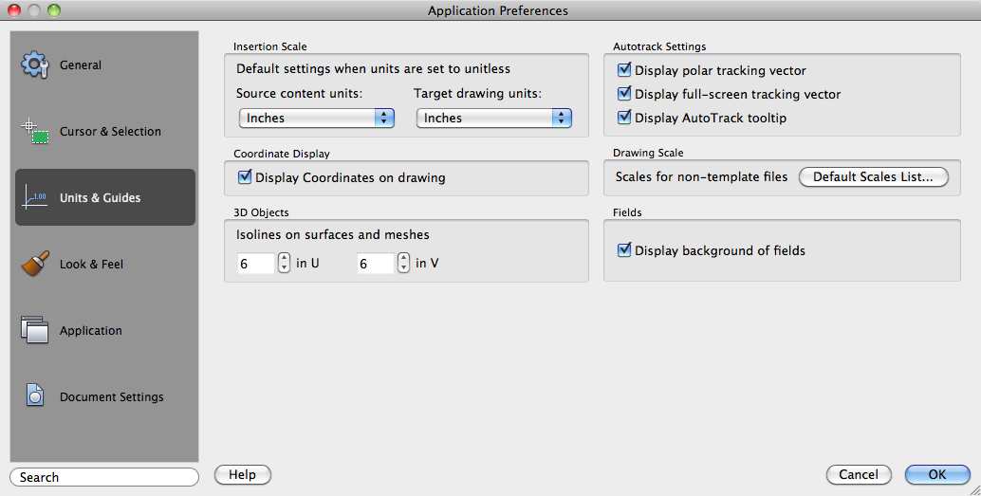Uncheck Display polar tracking vector

[624, 70]
